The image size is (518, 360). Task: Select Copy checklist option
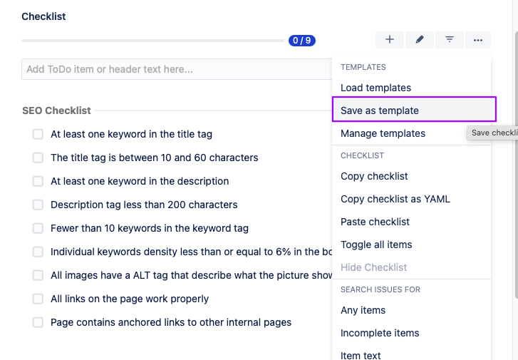374,176
